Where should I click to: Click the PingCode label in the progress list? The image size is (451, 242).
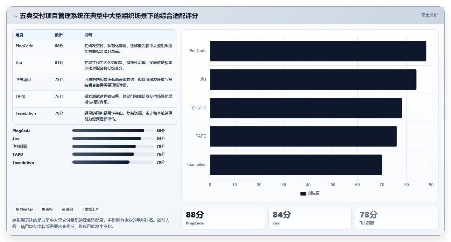pyautogui.click(x=21, y=131)
